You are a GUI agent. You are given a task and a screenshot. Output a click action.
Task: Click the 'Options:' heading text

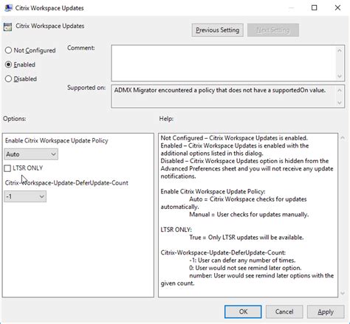point(15,119)
